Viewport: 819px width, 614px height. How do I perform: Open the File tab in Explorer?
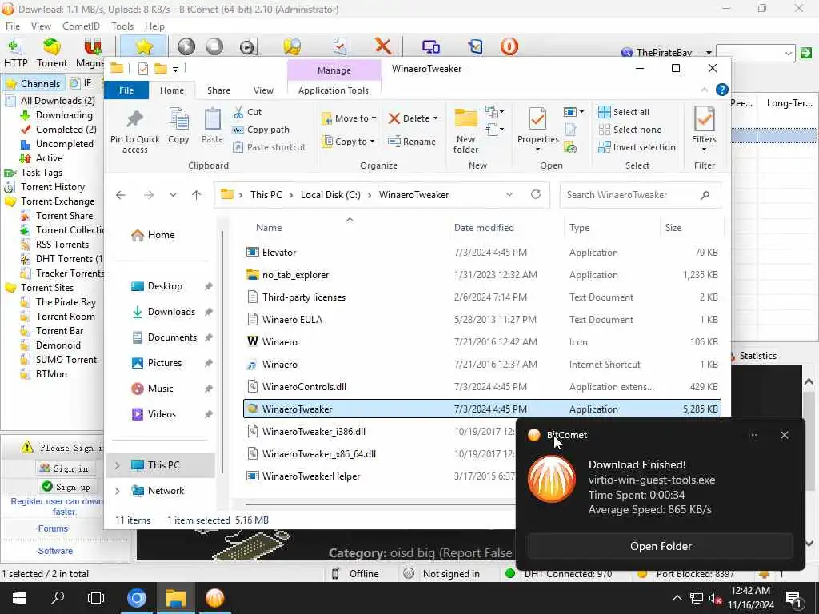click(126, 90)
